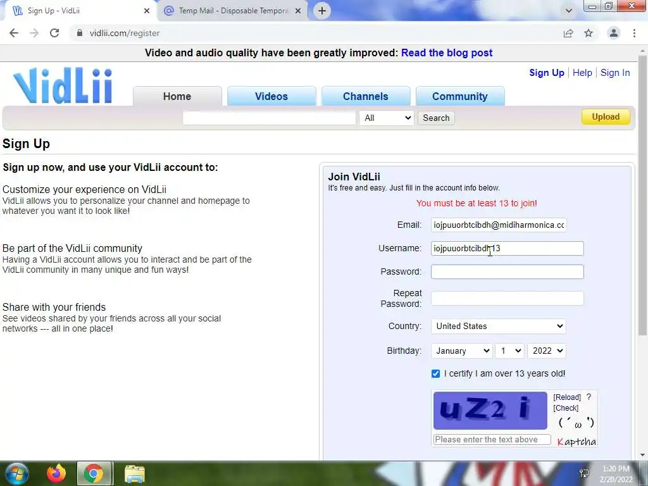Viewport: 648px width, 486px height.
Task: Open Chrome three-dot menu
Action: (x=634, y=33)
